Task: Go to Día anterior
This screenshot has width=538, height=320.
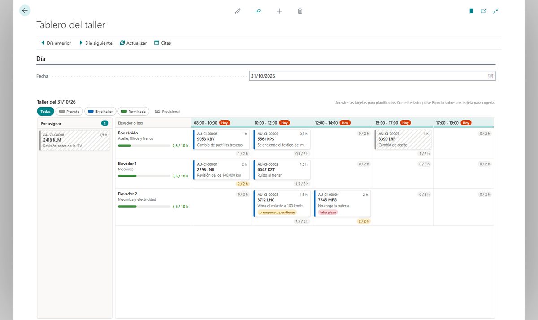Action: [56, 43]
